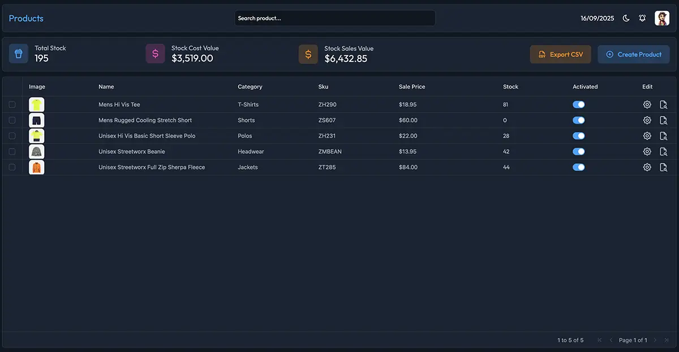Jump to last page in pagination
This screenshot has height=352, width=679.
(x=667, y=340)
